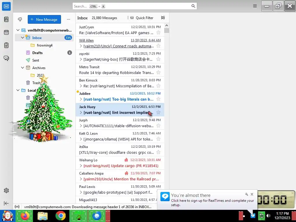Open the taskbar clock showing 1:17 PM
Screen dimensions: 296x222
282,216
